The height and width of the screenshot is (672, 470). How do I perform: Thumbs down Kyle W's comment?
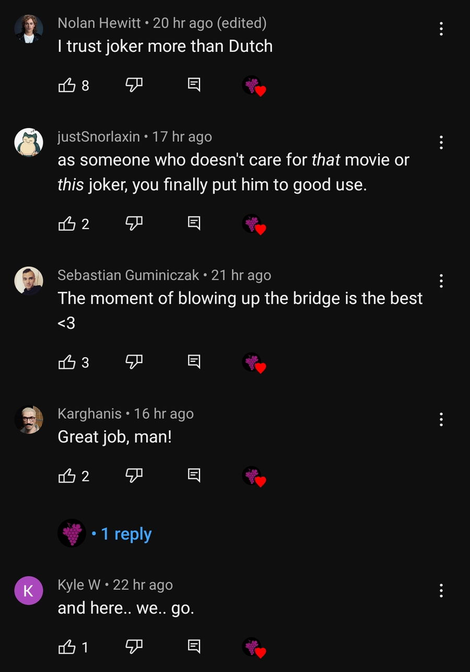[x=134, y=647]
